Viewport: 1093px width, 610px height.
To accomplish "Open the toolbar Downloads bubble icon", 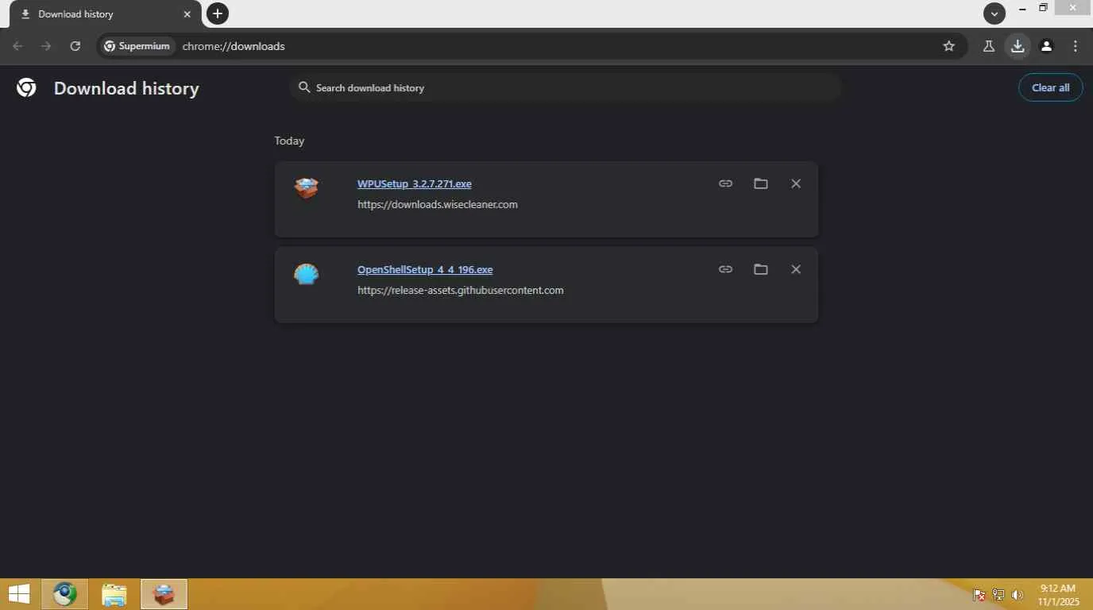I will 1018,46.
